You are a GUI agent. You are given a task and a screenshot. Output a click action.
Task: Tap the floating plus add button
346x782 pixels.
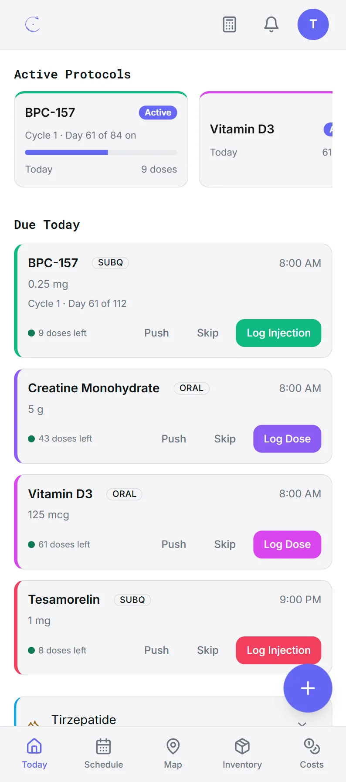(308, 688)
